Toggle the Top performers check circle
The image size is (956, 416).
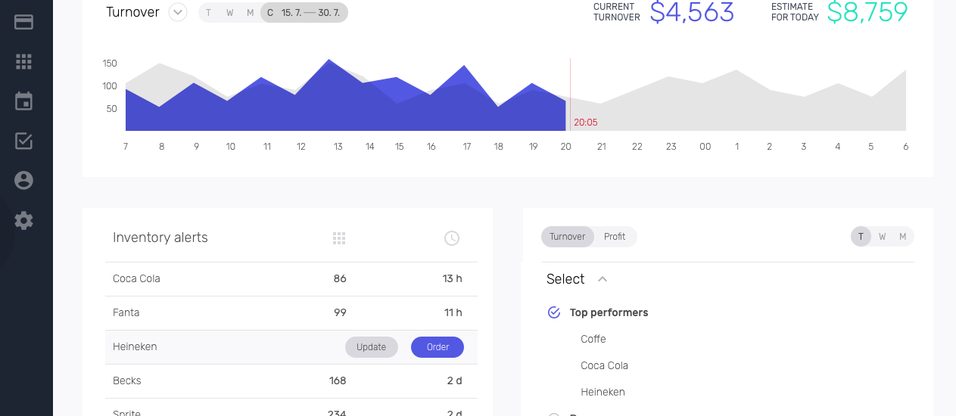pyautogui.click(x=553, y=312)
